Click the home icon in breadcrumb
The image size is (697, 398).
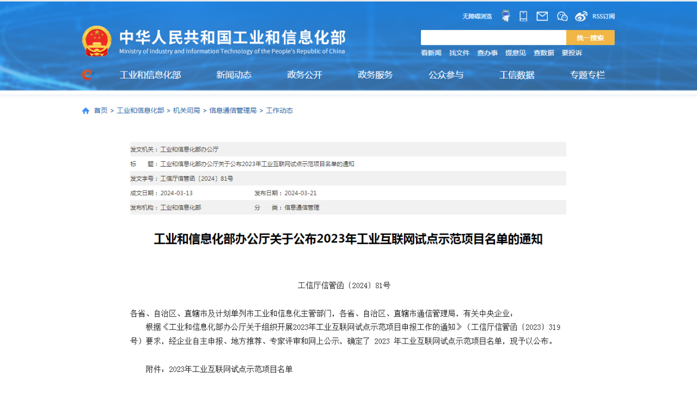click(85, 111)
